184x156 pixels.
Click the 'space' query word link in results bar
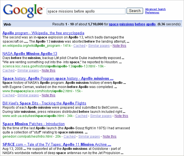point(114,24)
